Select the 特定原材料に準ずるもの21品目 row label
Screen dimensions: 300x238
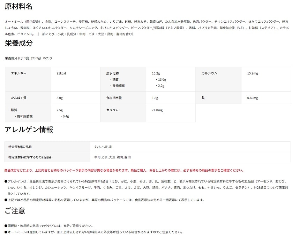pos(31,157)
